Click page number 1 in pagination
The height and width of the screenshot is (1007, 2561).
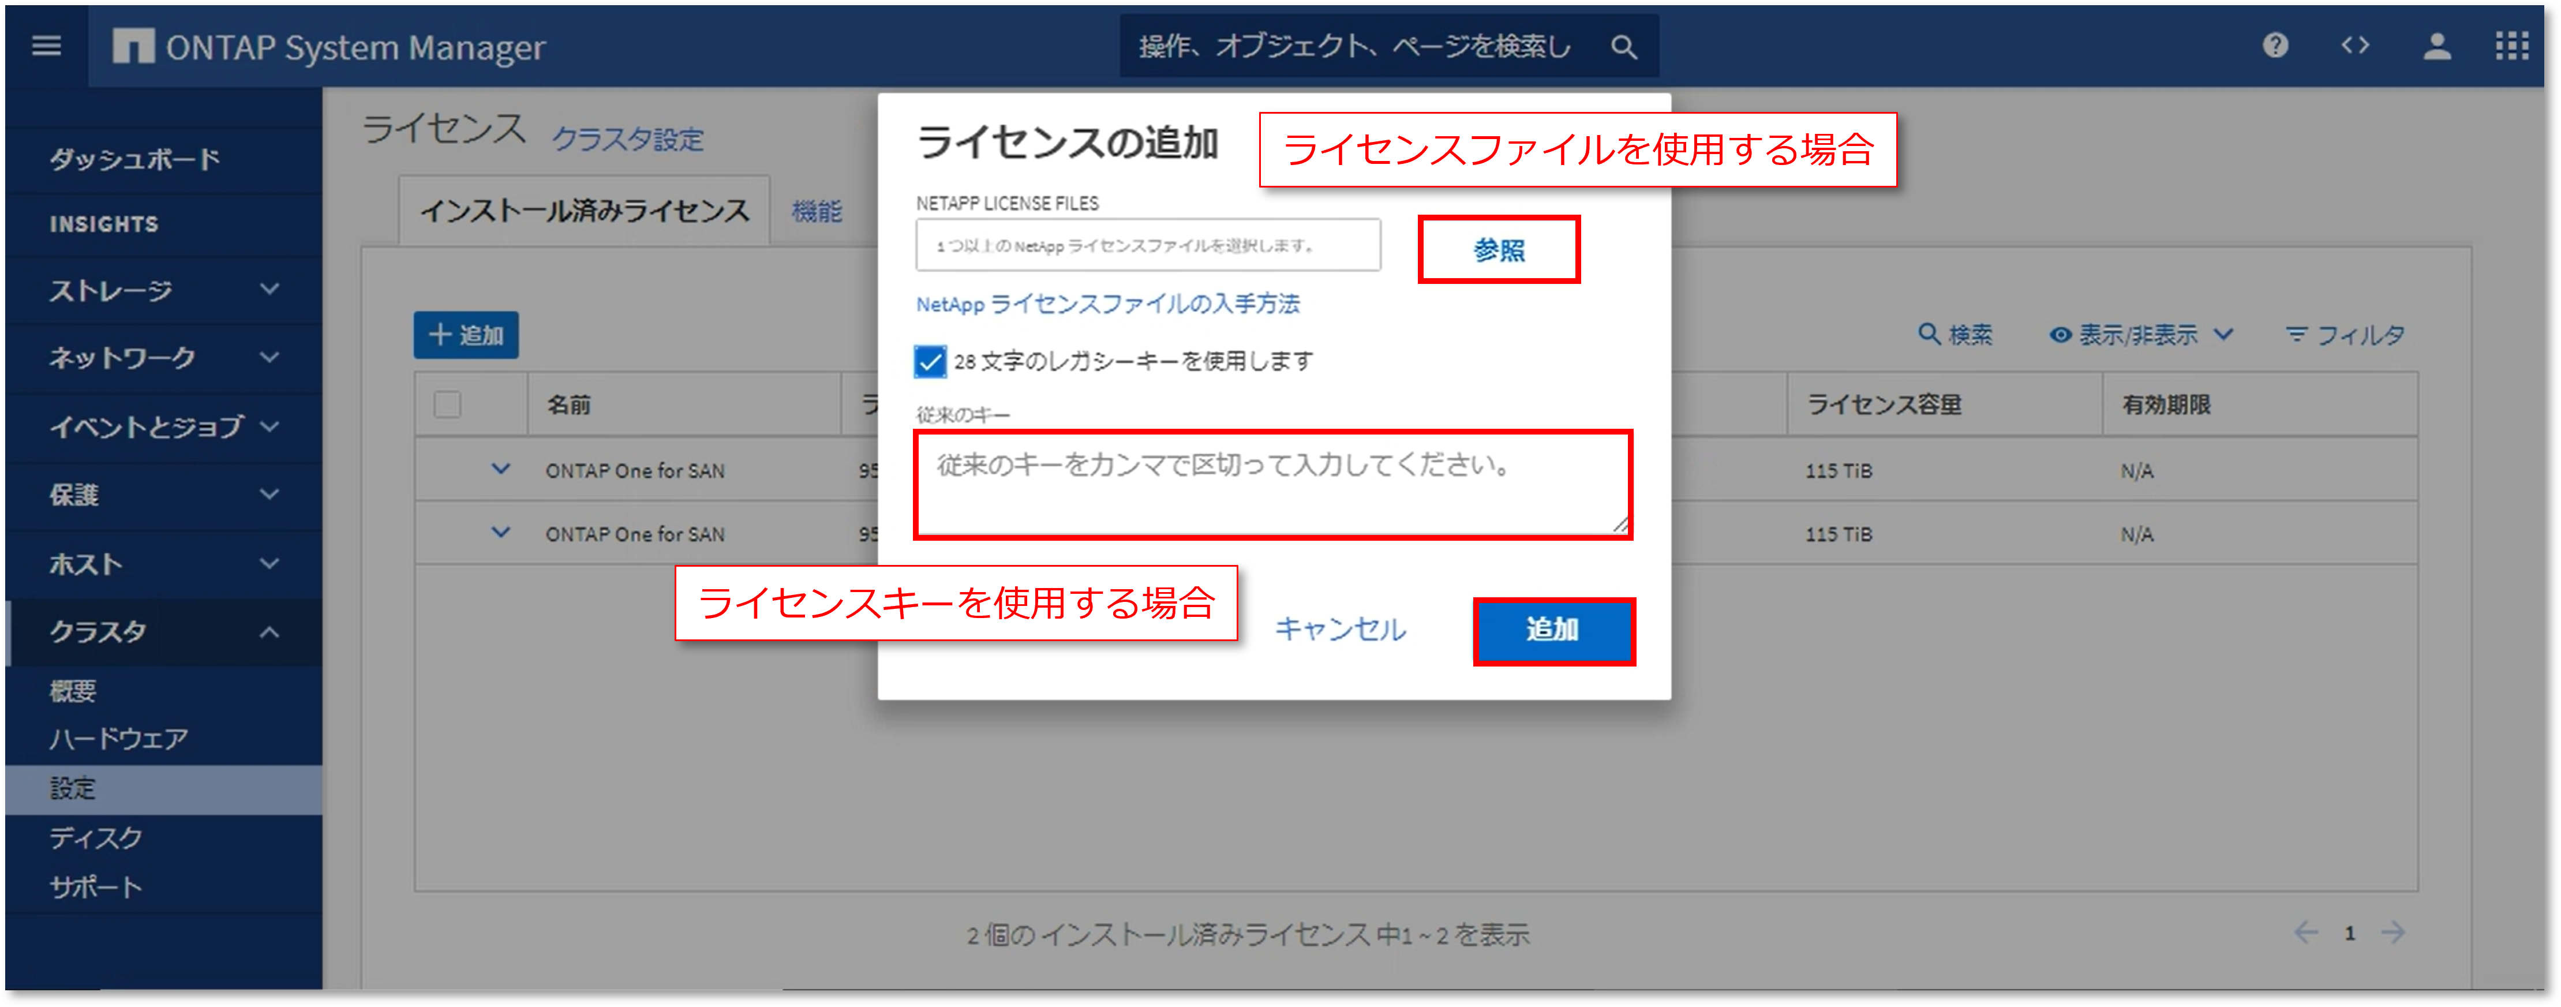coord(2349,934)
